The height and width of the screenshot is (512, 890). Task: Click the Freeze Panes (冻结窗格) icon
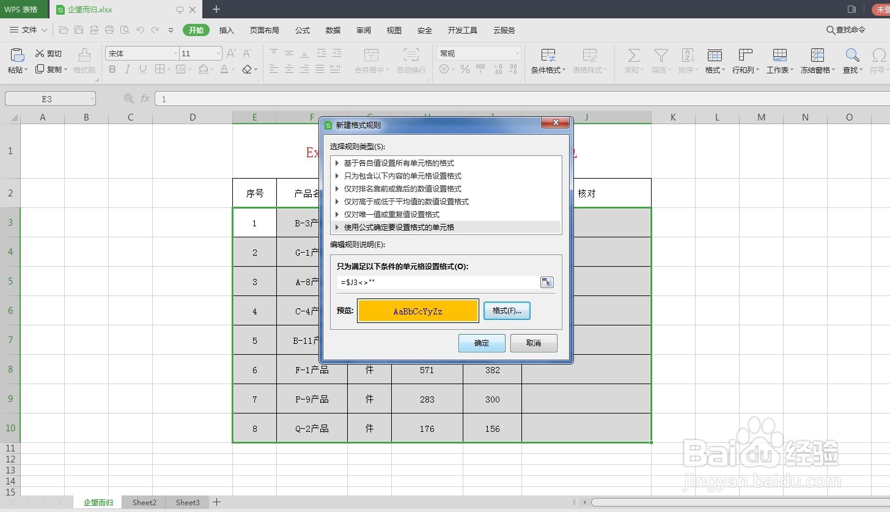coord(817,56)
